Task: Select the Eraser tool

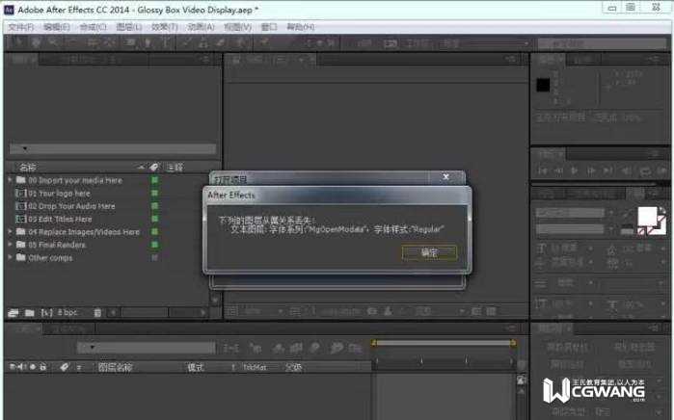Action: tap(222, 42)
